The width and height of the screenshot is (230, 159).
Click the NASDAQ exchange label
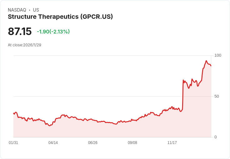17,10
